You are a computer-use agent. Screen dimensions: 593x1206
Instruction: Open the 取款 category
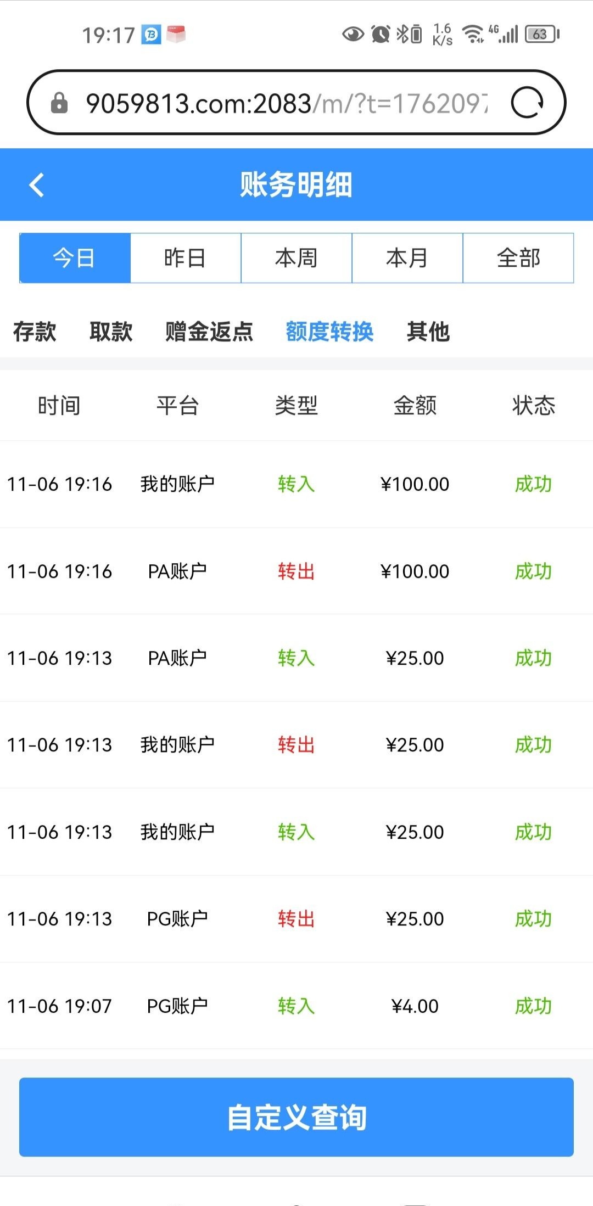[111, 332]
